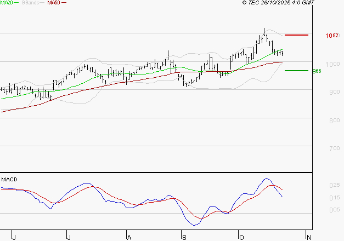Image resolution: width=344 pixels, height=241 pixels.
Task: Click the BBands legend label
Action: [30, 3]
